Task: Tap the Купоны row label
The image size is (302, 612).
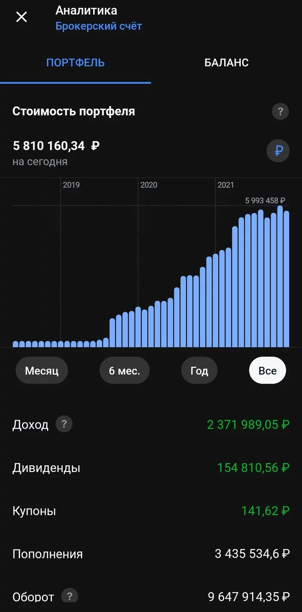Action: [34, 511]
